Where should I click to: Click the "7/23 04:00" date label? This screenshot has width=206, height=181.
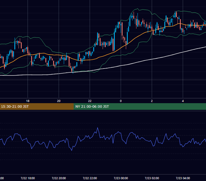coord(183,178)
